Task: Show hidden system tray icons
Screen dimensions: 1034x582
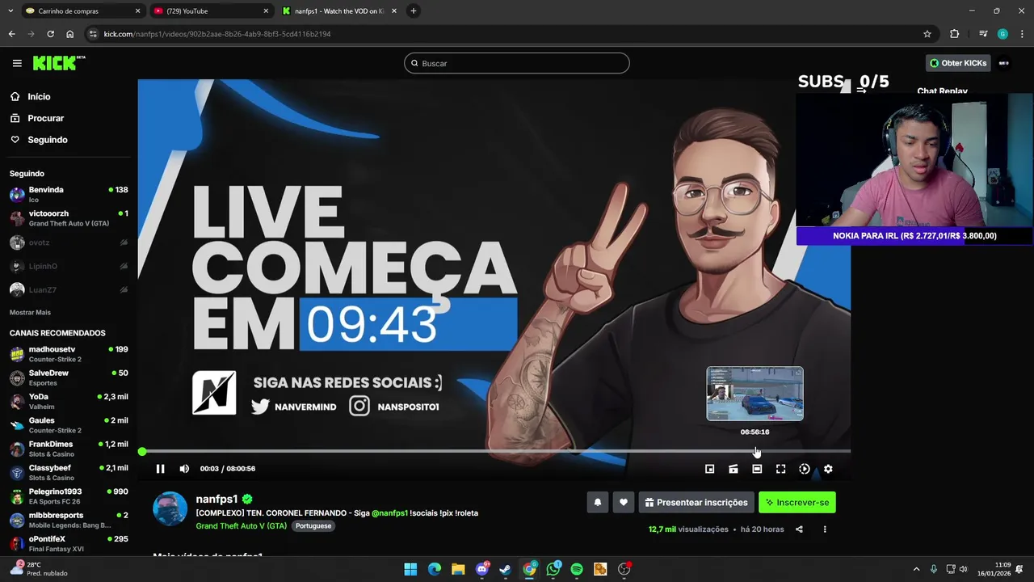Action: point(916,569)
